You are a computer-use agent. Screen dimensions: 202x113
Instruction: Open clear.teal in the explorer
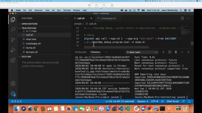click(31, 39)
